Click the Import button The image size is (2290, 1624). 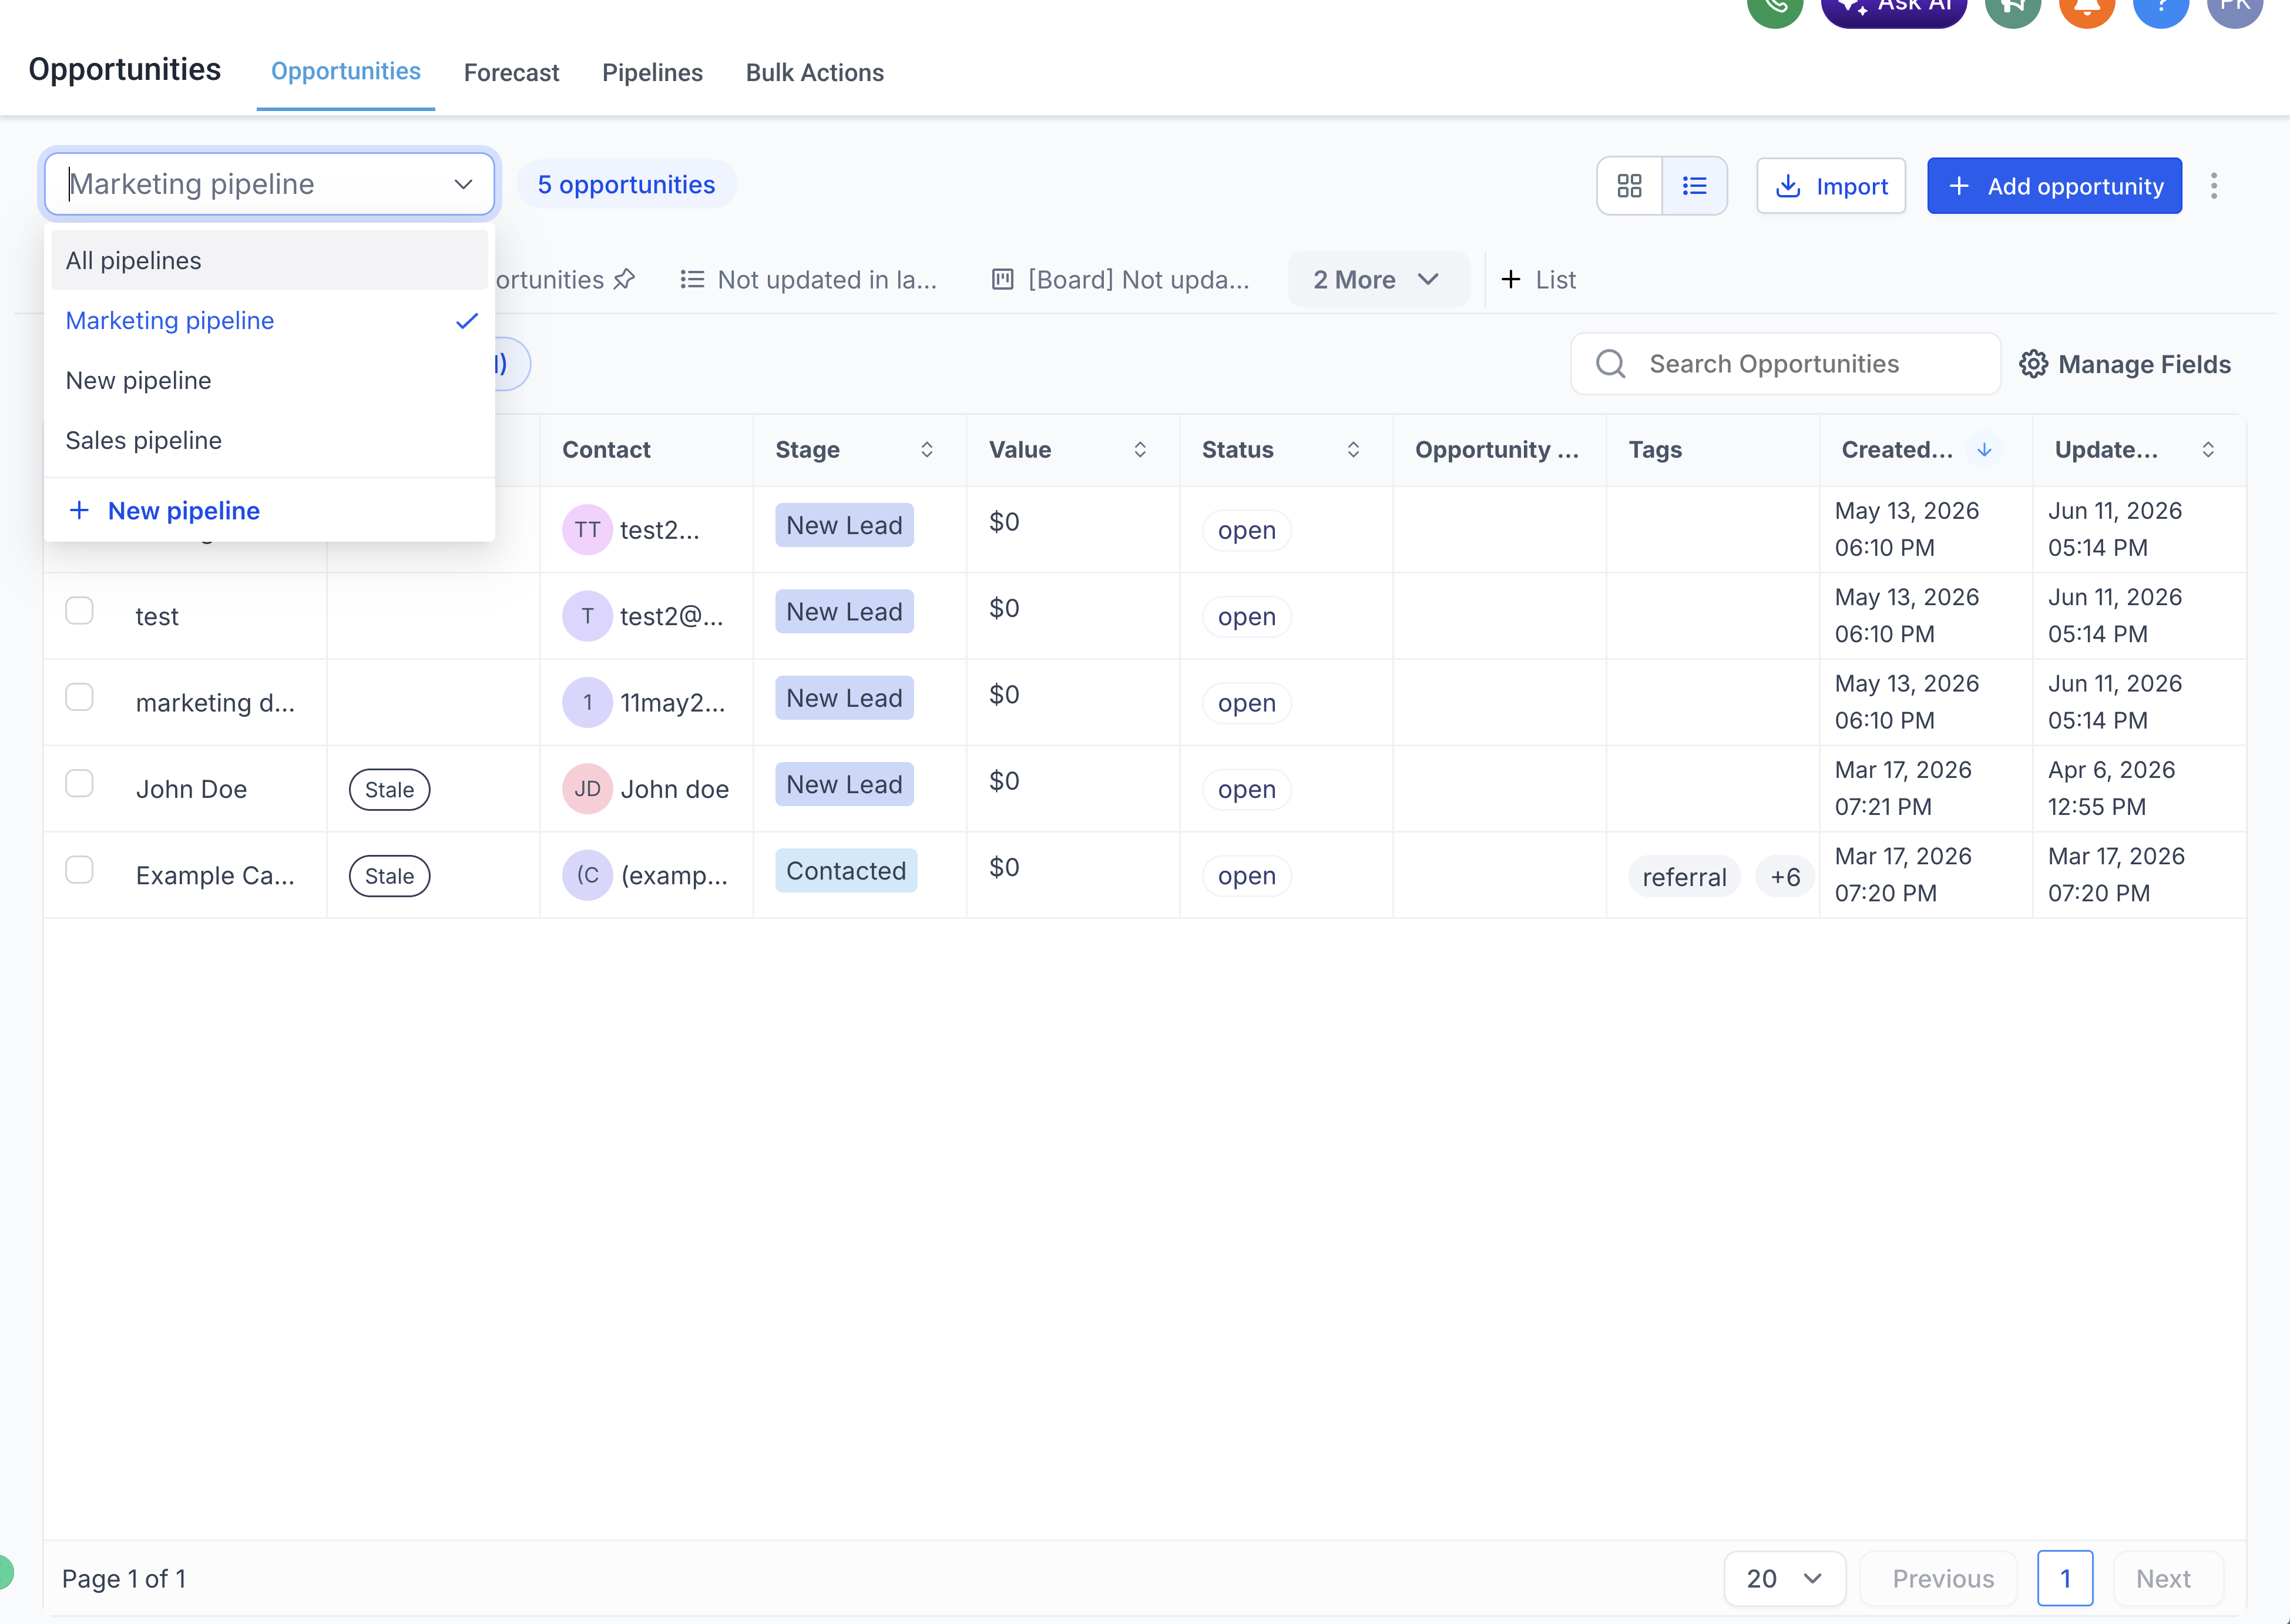click(x=1831, y=186)
